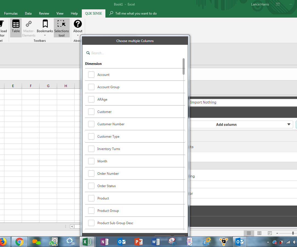Open the chat bubbles app in taskbar
Viewport: 297px width, 247px height.
pyautogui.click(x=36, y=242)
